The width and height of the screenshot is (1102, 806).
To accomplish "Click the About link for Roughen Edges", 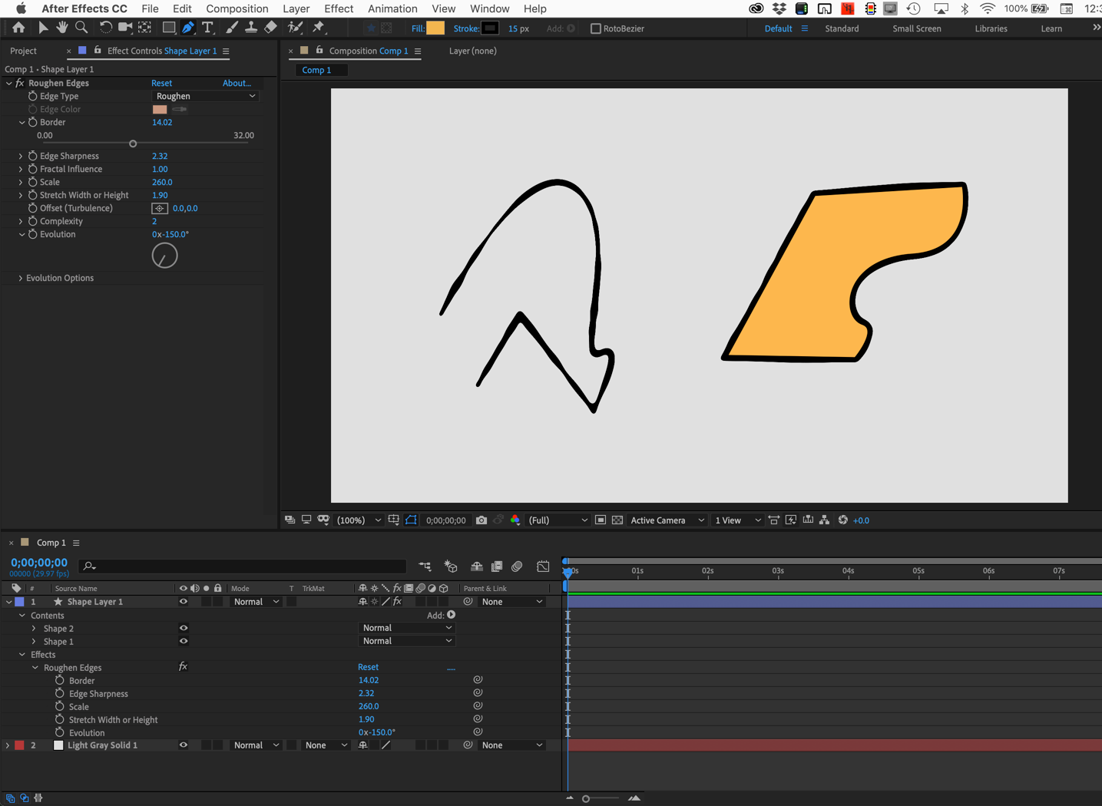I will (x=237, y=83).
